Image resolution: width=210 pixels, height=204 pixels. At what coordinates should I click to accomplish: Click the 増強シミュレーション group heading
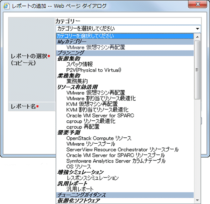pos(80,172)
